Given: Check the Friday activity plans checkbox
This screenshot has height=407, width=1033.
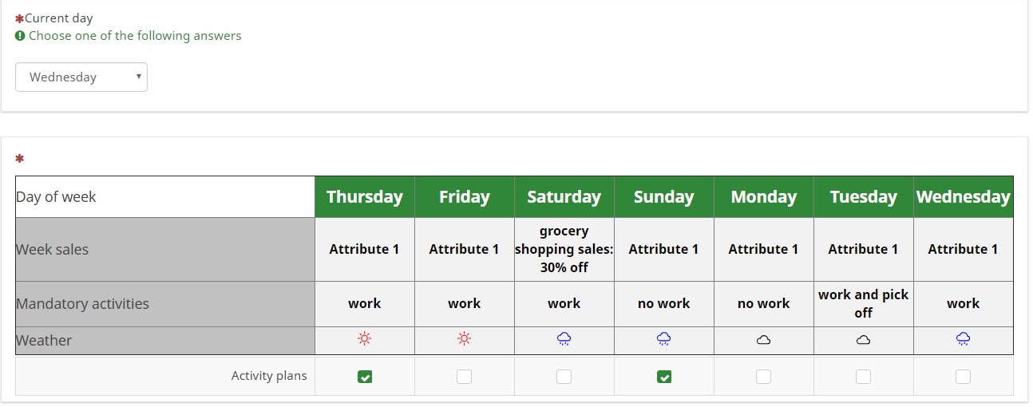Looking at the screenshot, I should 465,377.
